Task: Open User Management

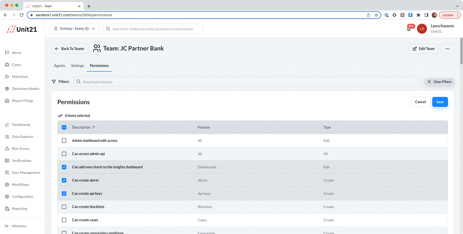Action: 26,173
